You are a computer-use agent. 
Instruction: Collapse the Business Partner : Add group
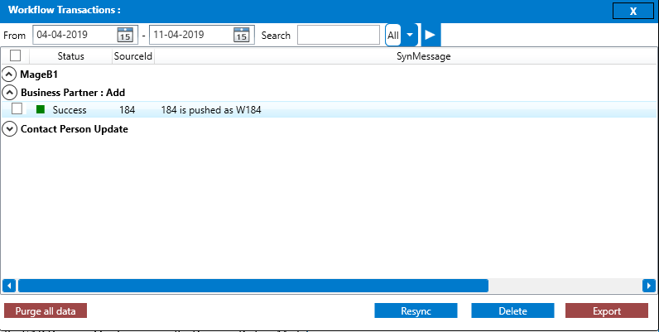pyautogui.click(x=10, y=93)
